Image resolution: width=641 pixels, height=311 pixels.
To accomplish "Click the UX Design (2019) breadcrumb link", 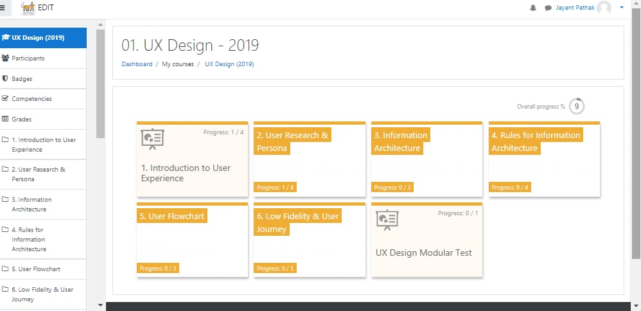I will (x=229, y=64).
